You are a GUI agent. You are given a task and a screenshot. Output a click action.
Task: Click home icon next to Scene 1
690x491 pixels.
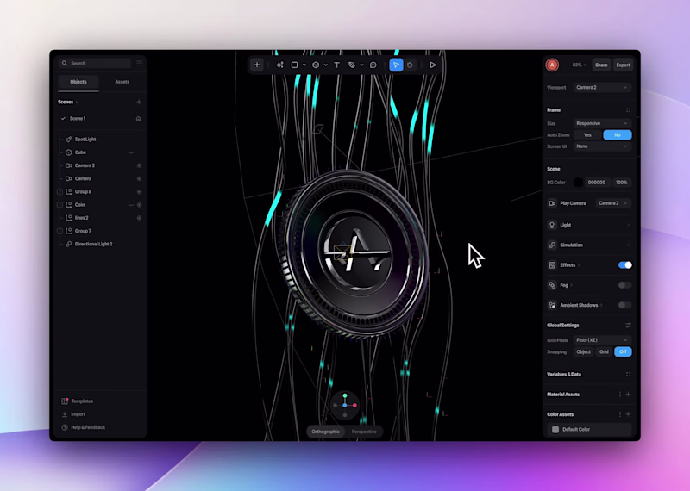139,119
